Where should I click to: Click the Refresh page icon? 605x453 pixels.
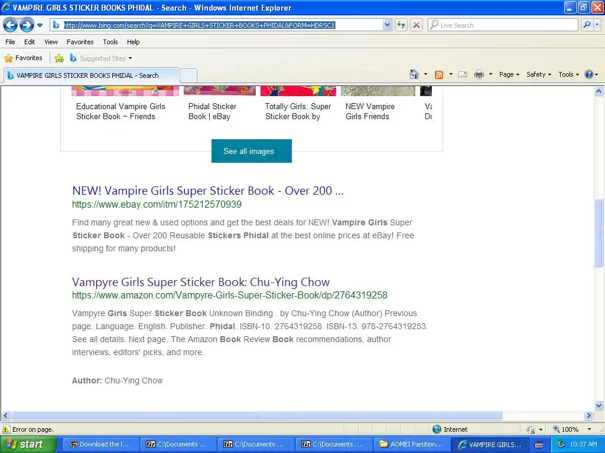[401, 25]
